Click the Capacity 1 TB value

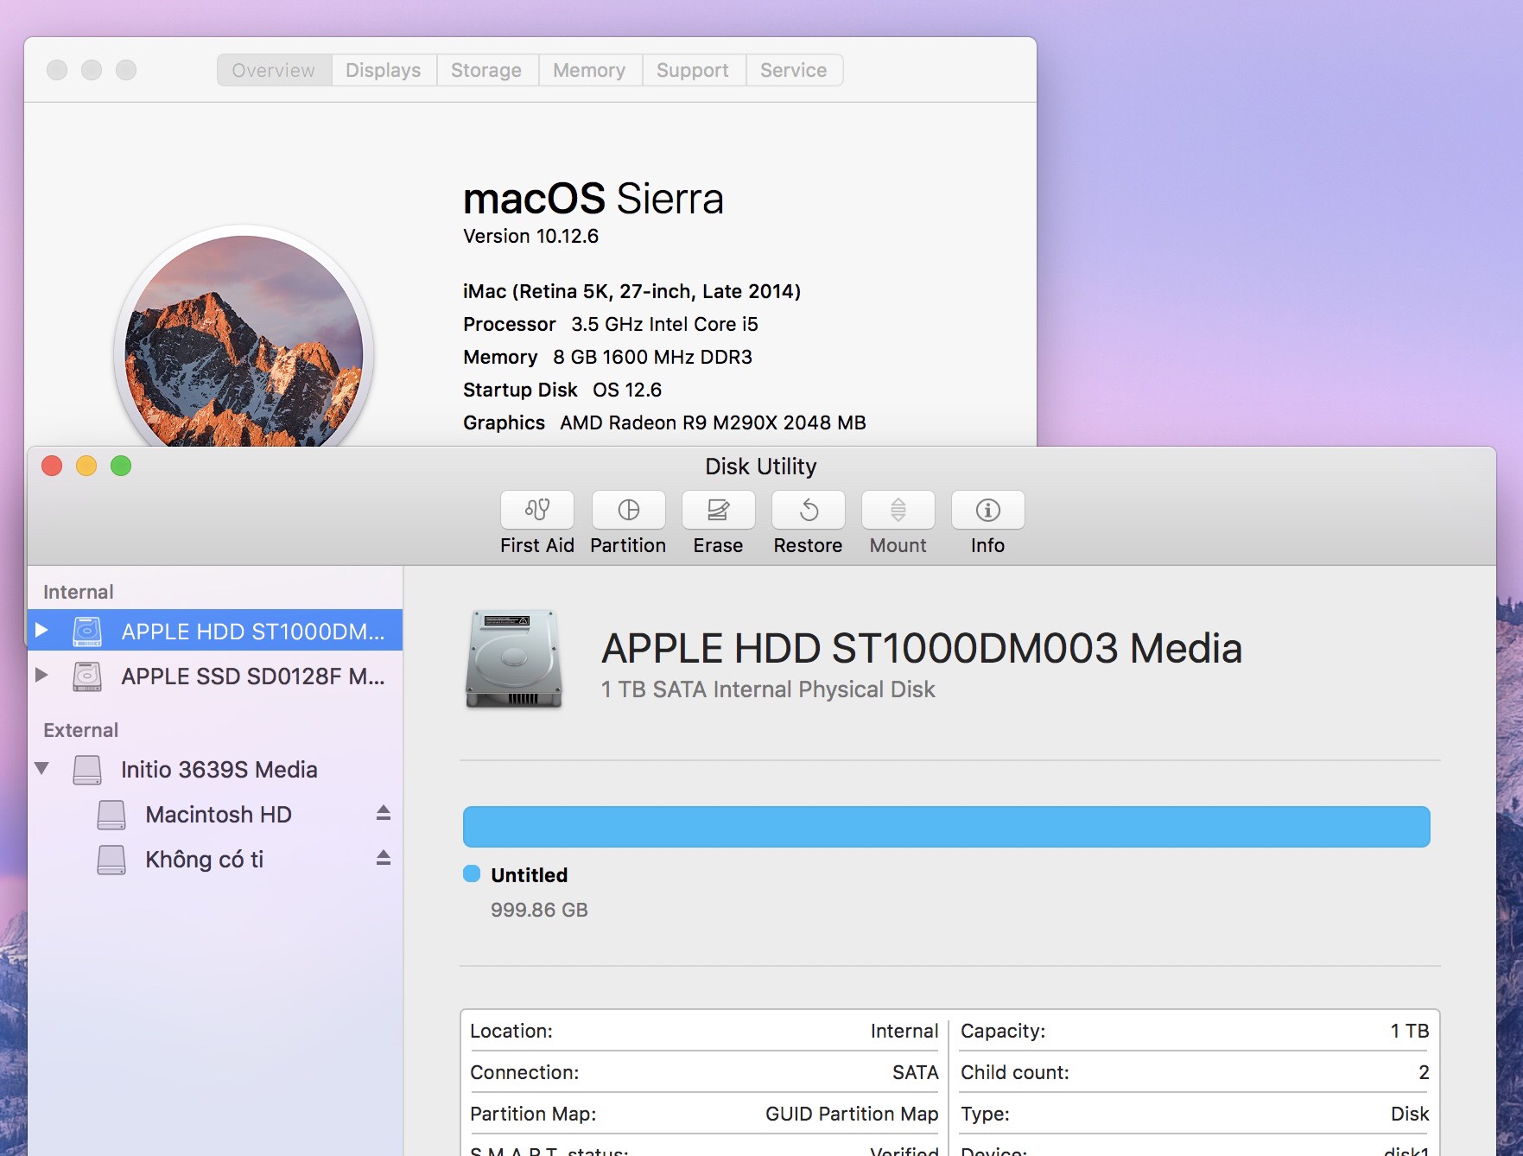click(1410, 1031)
